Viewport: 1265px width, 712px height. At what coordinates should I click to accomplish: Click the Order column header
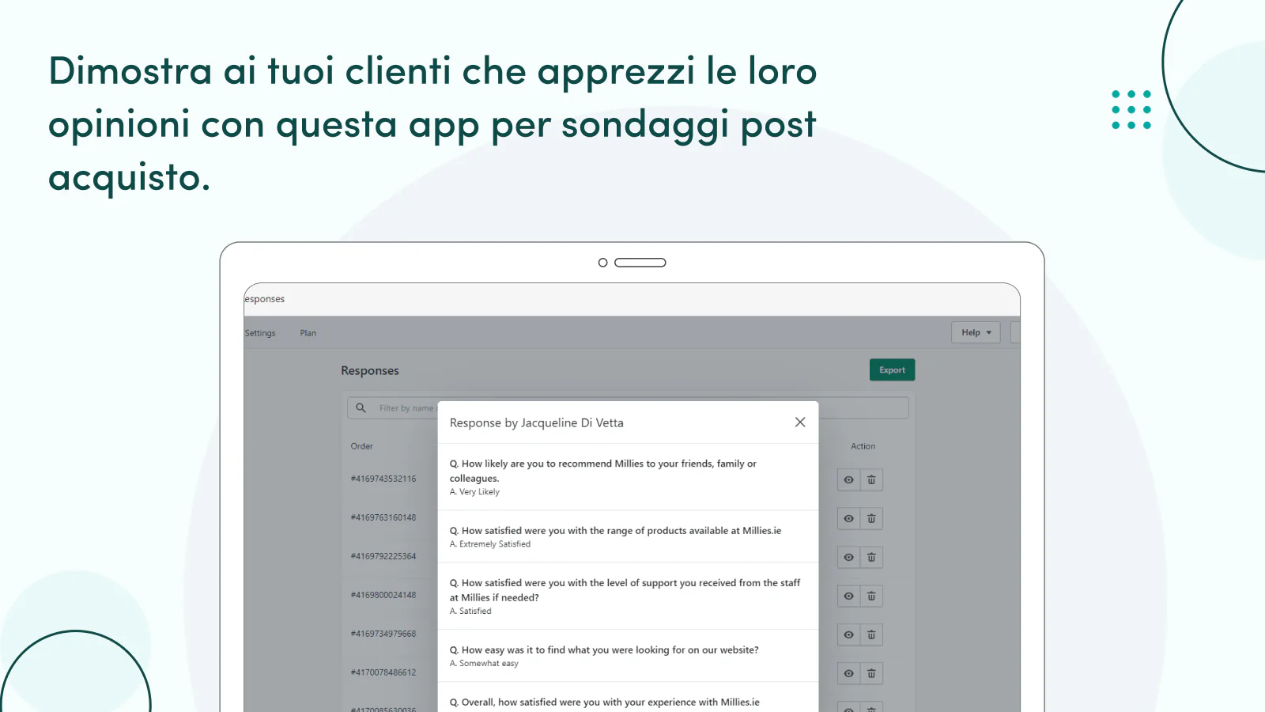coord(362,446)
